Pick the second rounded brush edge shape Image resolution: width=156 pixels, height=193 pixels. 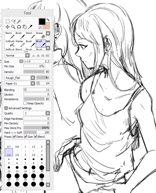(38, 55)
